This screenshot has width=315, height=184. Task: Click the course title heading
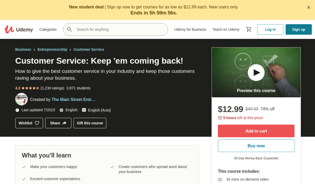click(x=99, y=61)
